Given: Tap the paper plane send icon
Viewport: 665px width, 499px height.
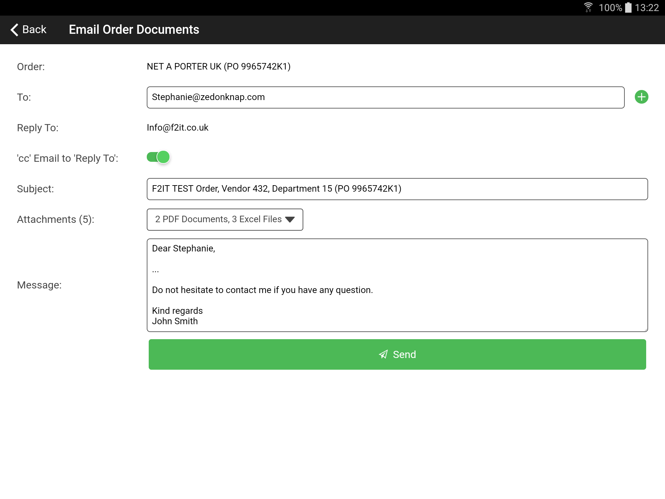Looking at the screenshot, I should click(x=383, y=354).
